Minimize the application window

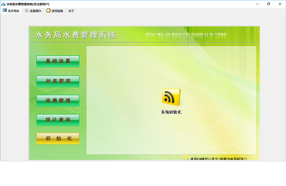(x=257, y=4)
